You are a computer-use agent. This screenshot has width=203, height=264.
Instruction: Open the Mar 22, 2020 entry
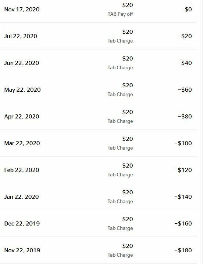pyautogui.click(x=98, y=143)
